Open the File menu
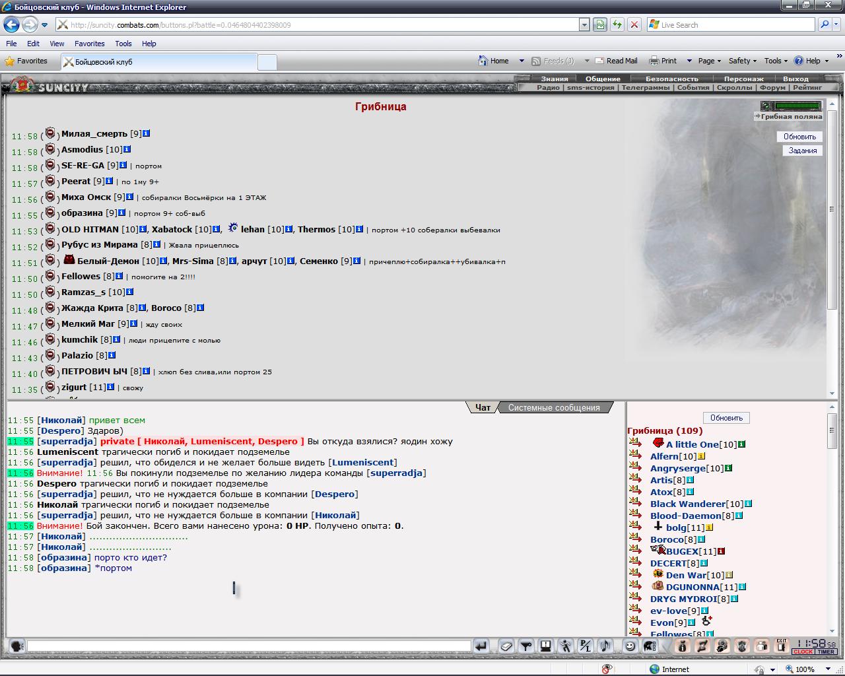 [x=11, y=44]
